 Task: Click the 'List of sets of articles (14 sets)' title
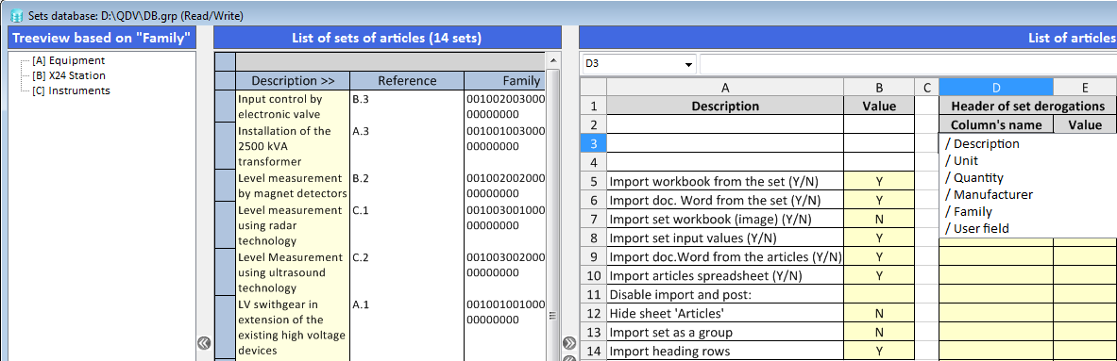tap(387, 38)
